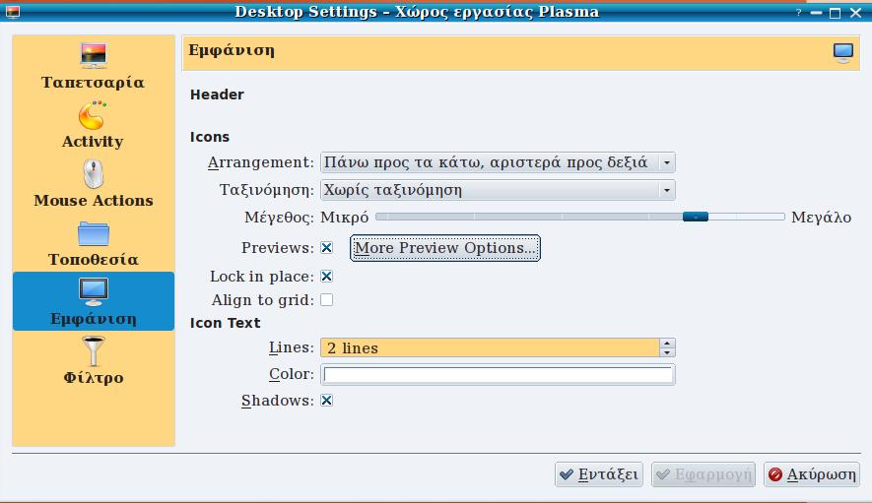
Task: Select the Τοποθεσία folder icon
Action: [x=94, y=234]
